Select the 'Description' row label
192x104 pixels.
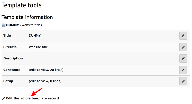13,58
